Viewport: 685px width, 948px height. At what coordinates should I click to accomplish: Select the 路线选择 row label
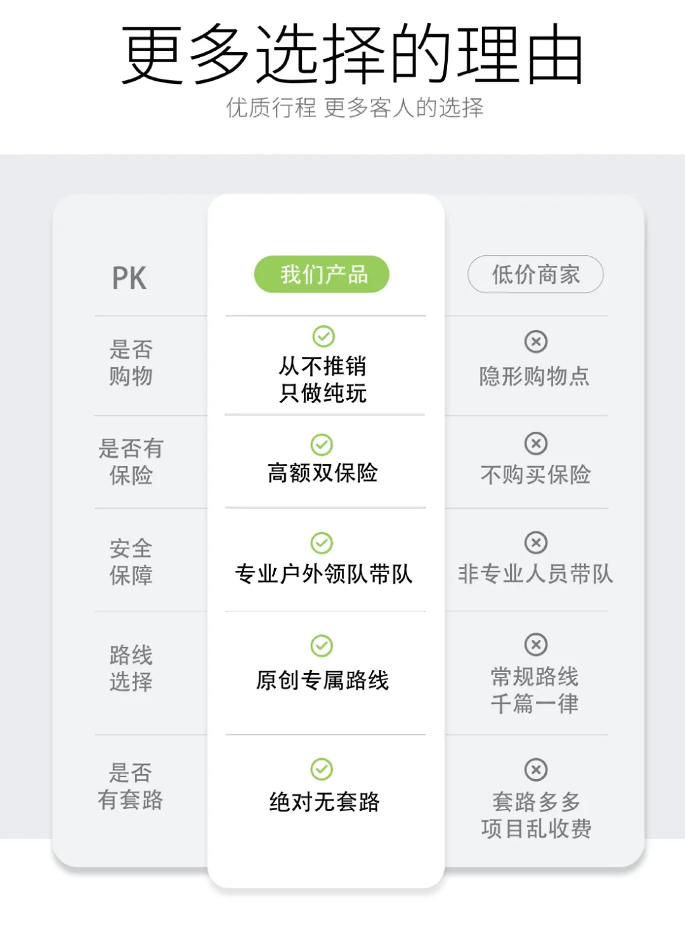tap(131, 668)
